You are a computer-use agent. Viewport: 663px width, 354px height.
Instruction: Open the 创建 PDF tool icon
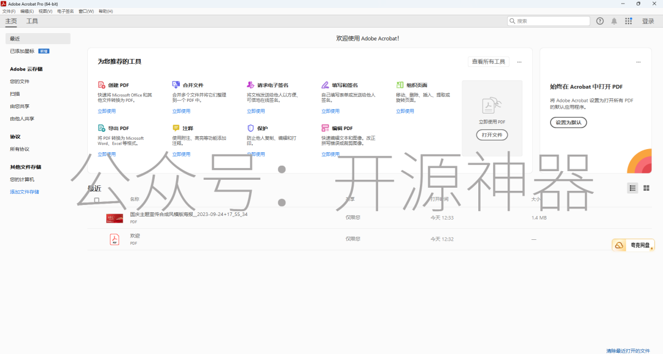click(101, 85)
